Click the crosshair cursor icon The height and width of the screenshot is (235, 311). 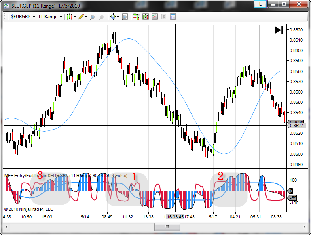point(113,17)
